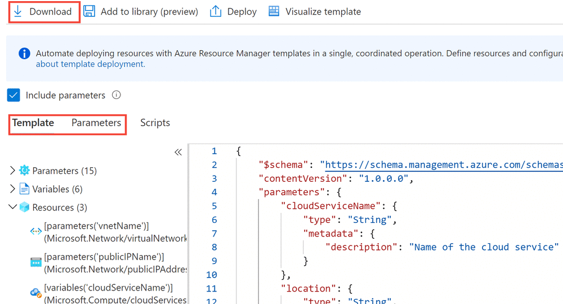This screenshot has width=563, height=304.
Task: Click the Visualize template icon
Action: (274, 11)
